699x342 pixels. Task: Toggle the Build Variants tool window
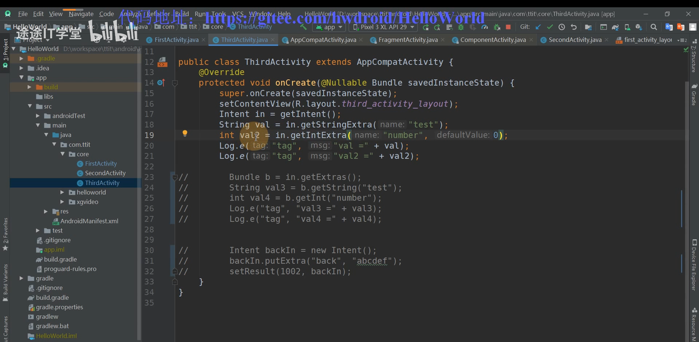[5, 283]
